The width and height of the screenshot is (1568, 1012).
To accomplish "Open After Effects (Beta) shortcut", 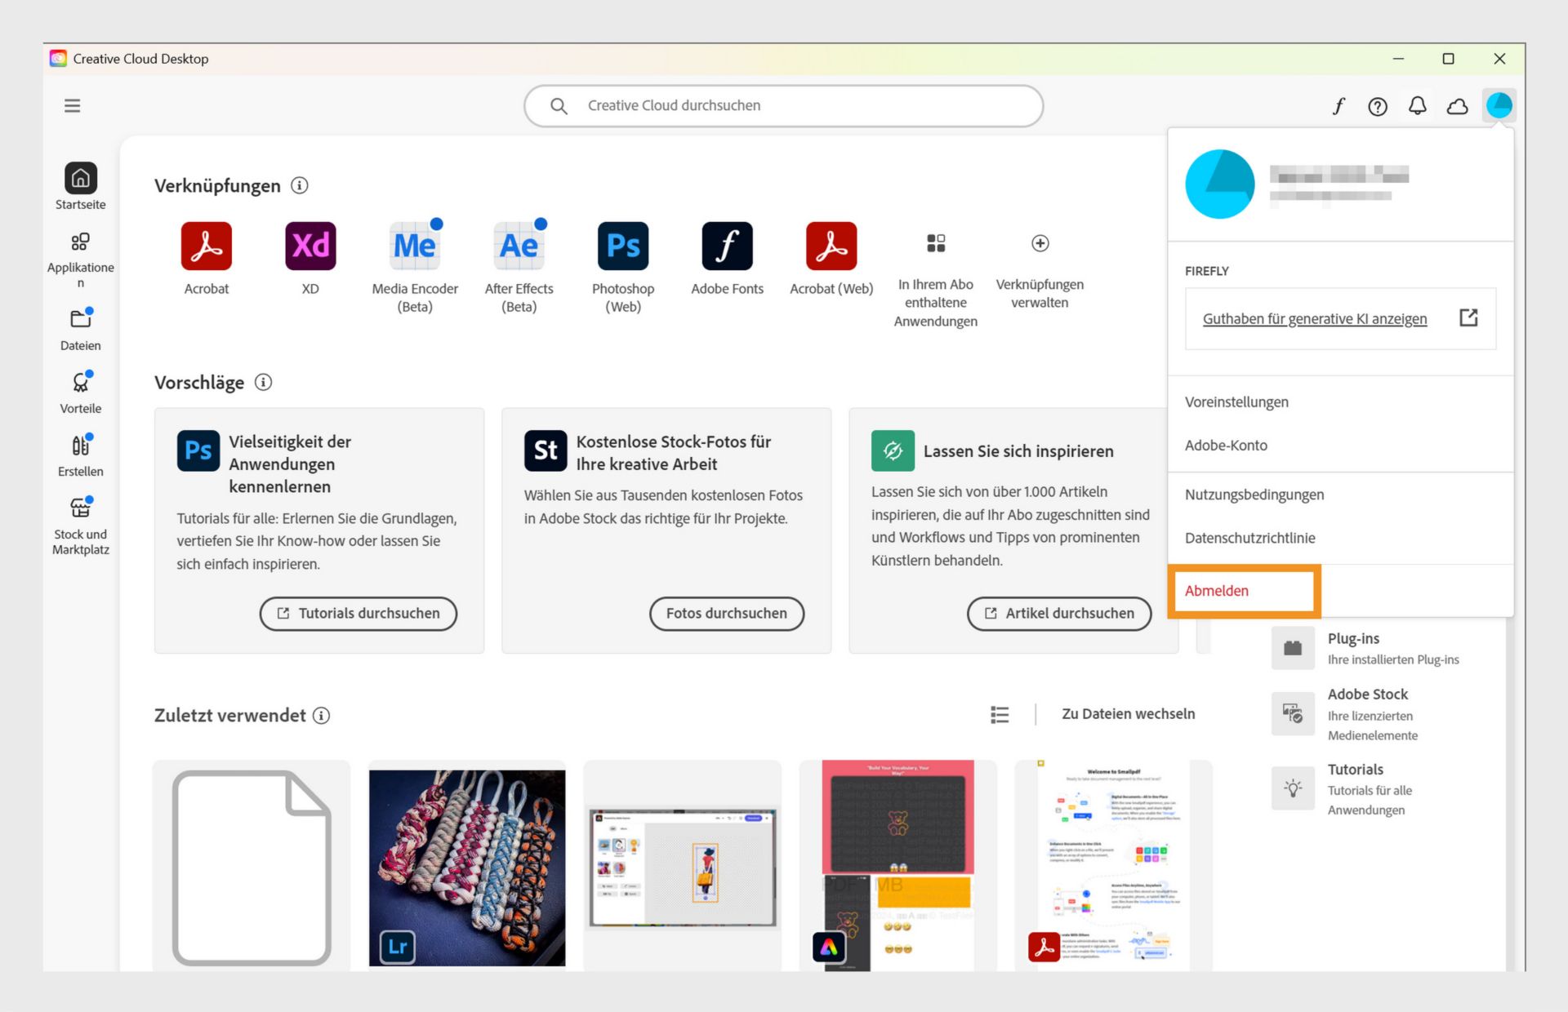I will coord(519,246).
